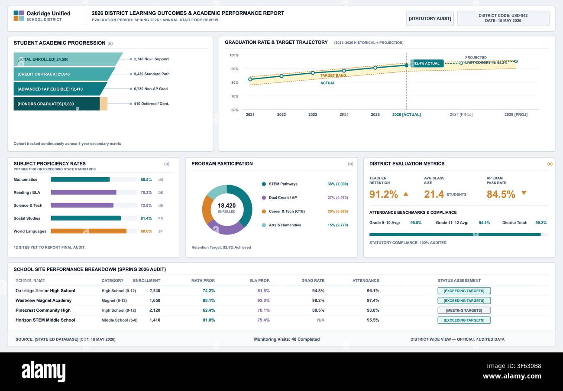The width and height of the screenshot is (563, 391).
Task: Sort table by ATTENDANCE column header
Action: click(366, 281)
